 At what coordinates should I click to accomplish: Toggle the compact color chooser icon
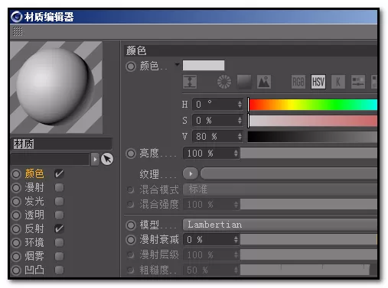click(189, 82)
